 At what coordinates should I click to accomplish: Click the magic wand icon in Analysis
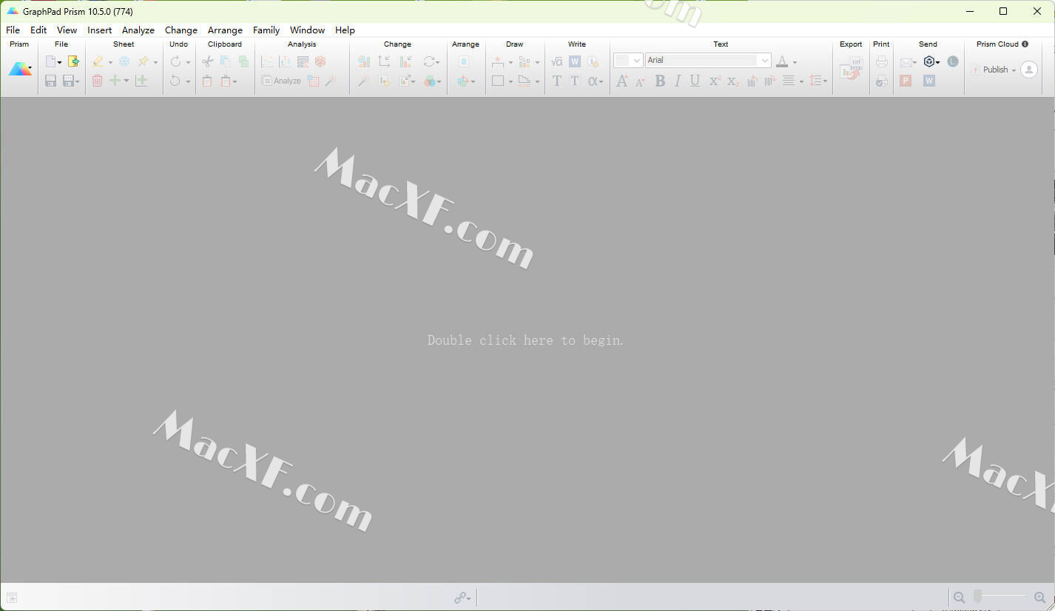[x=331, y=81]
